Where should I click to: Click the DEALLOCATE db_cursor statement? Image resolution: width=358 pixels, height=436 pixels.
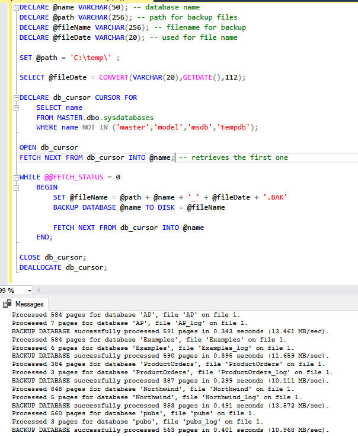click(63, 267)
